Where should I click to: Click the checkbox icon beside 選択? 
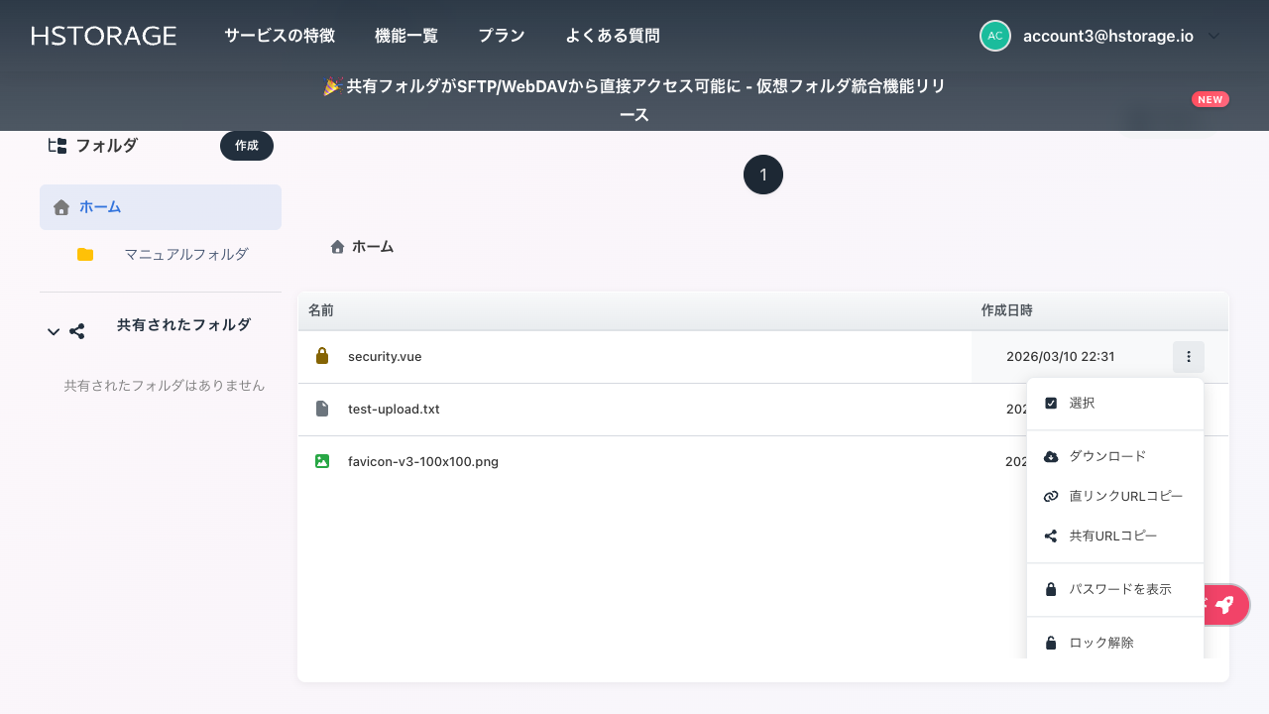[x=1051, y=404]
